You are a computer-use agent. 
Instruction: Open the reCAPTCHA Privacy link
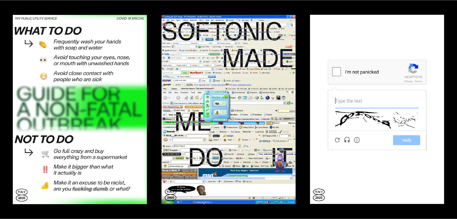(408, 81)
